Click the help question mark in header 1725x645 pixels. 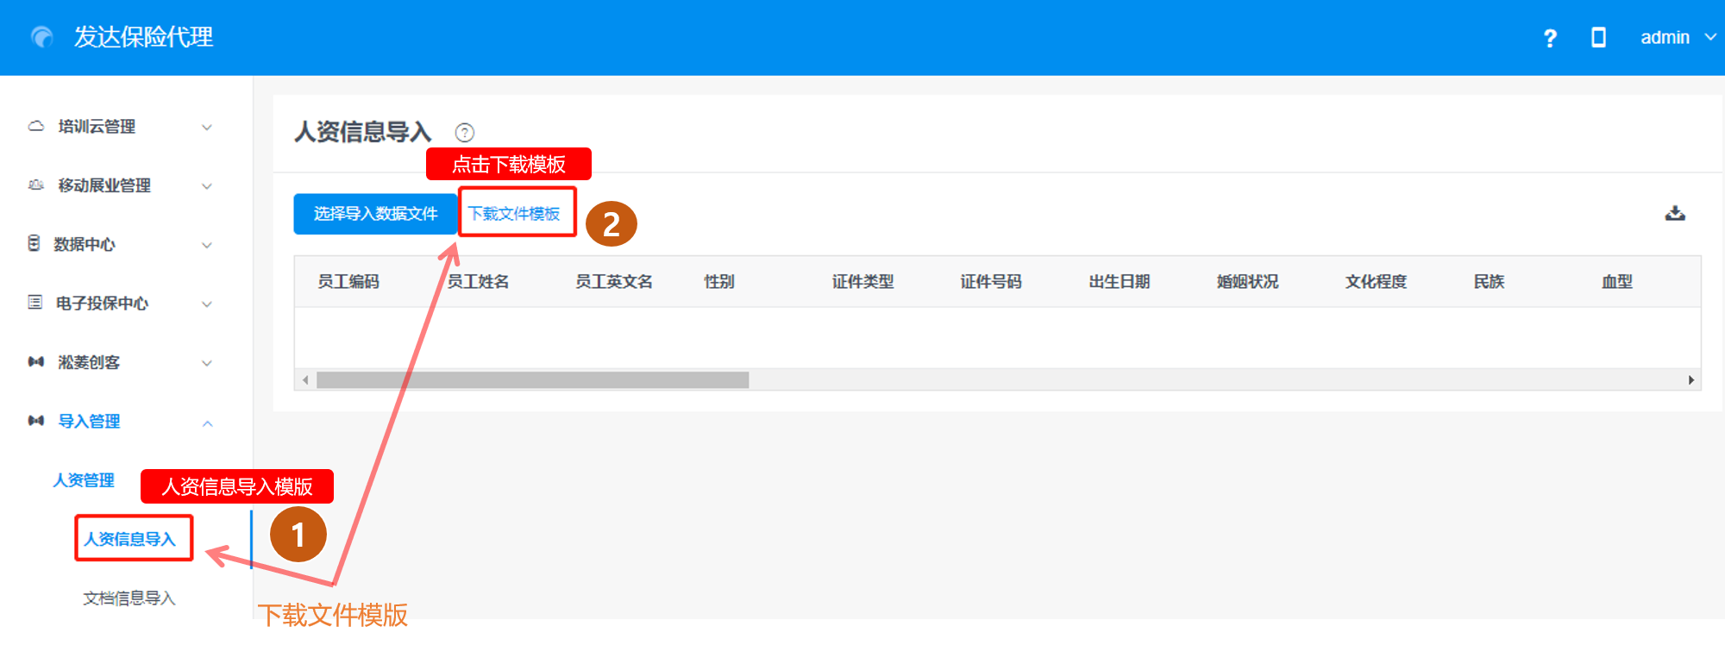click(x=1550, y=38)
